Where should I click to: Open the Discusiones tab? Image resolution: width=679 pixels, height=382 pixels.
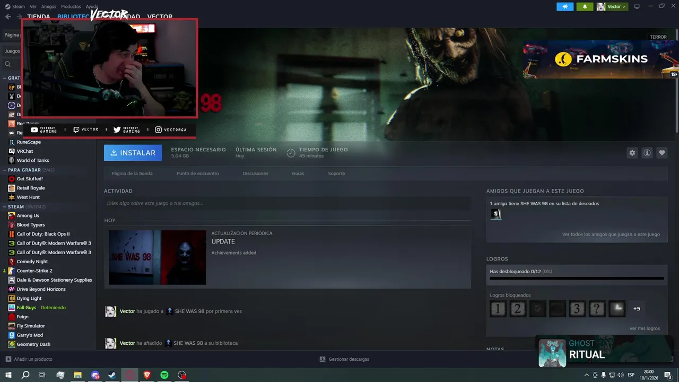coord(255,173)
